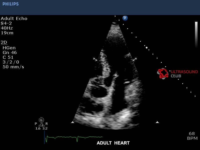Click the large focus dot on depth scale
This screenshot has width=200, height=150.
(147, 47)
